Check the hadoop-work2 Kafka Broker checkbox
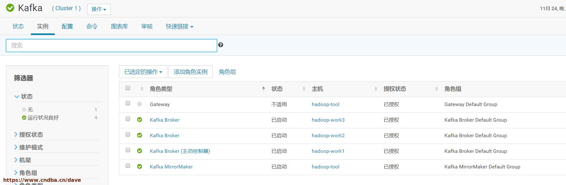This screenshot has width=566, height=185. coord(128,134)
